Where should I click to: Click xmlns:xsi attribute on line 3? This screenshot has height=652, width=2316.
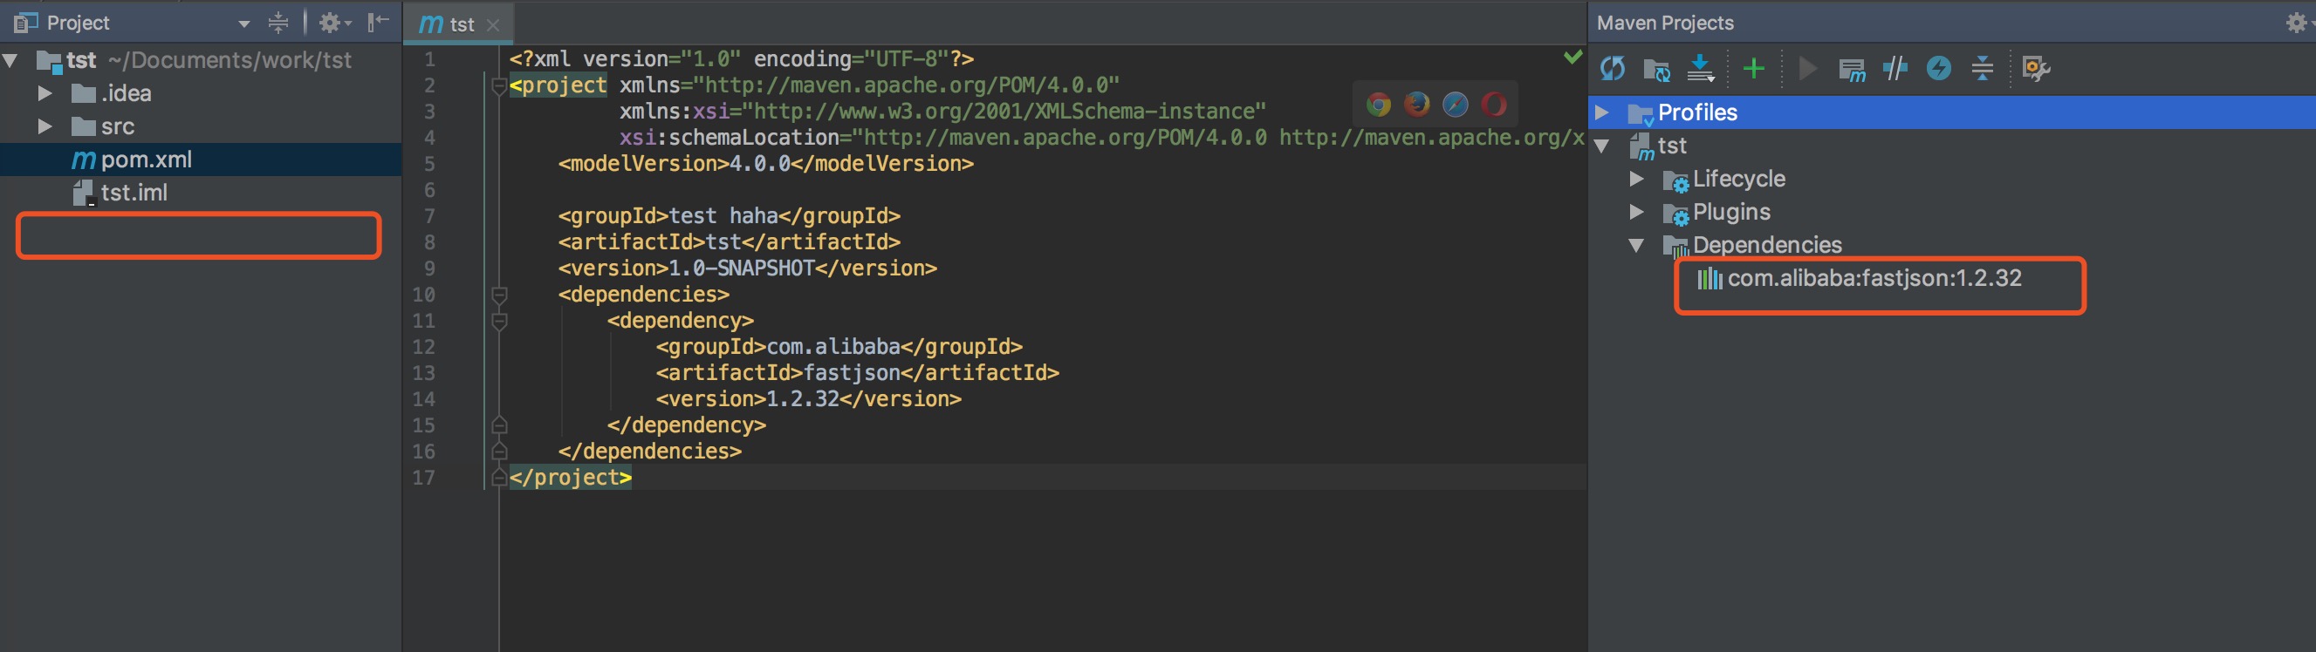942,112
